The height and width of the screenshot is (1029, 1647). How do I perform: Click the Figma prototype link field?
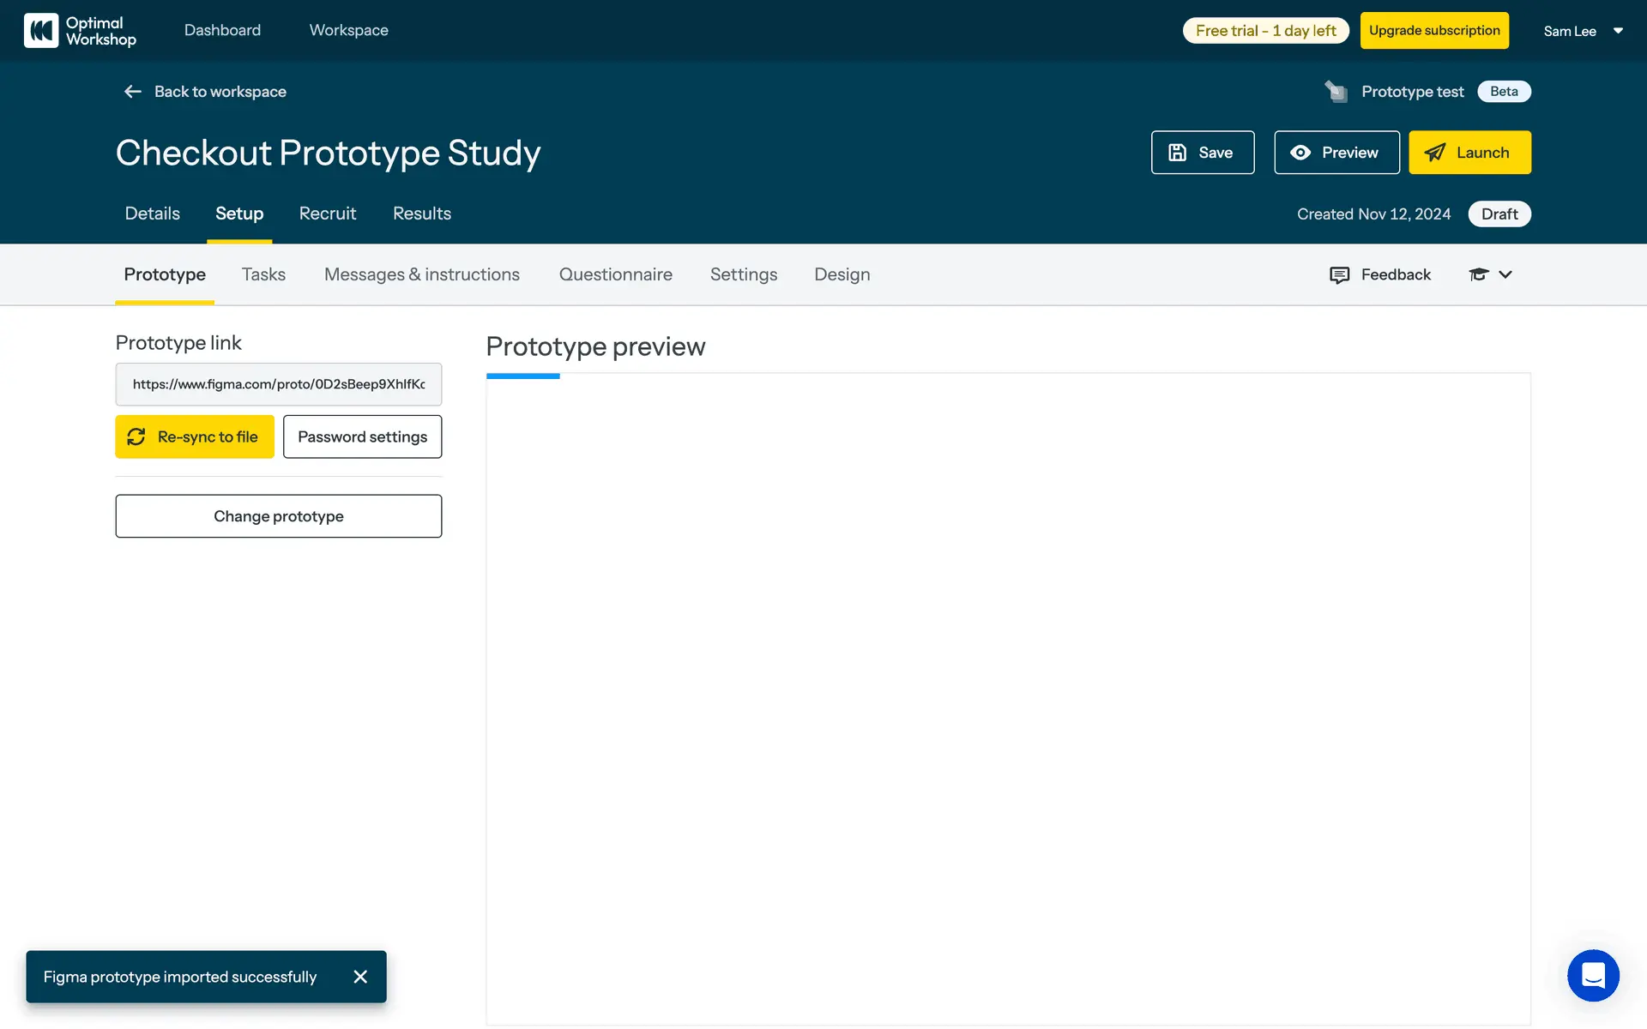[x=279, y=384]
